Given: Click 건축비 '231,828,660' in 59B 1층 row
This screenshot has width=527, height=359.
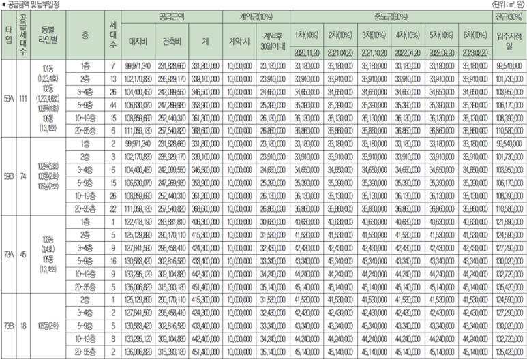Looking at the screenshot, I should click(172, 144).
